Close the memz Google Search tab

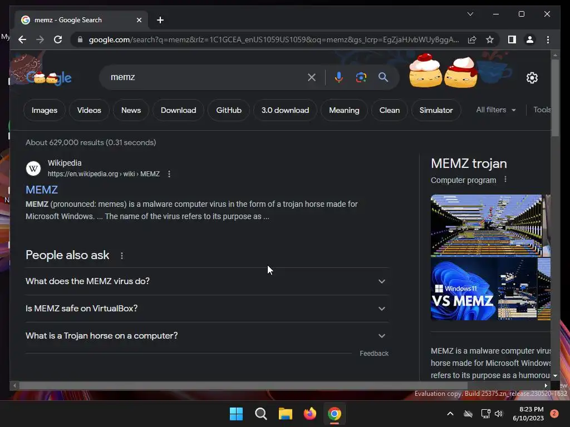point(139,20)
